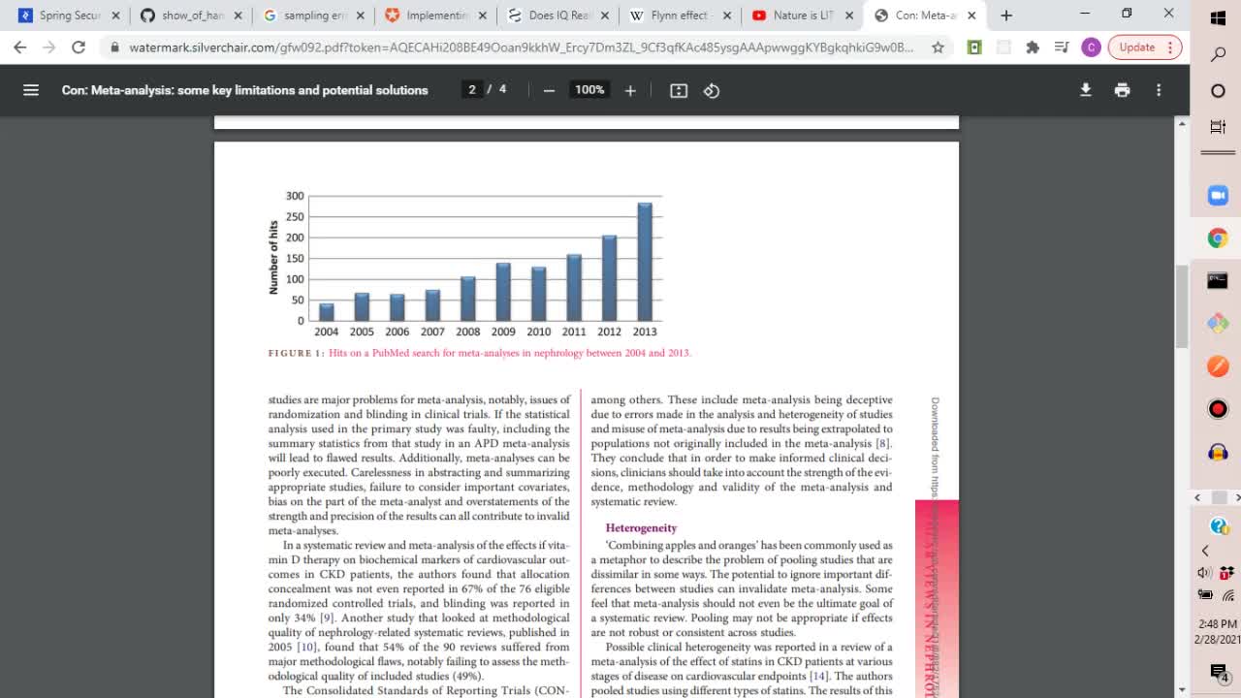The width and height of the screenshot is (1241, 698).
Task: Bookmark this page with the star
Action: (938, 47)
